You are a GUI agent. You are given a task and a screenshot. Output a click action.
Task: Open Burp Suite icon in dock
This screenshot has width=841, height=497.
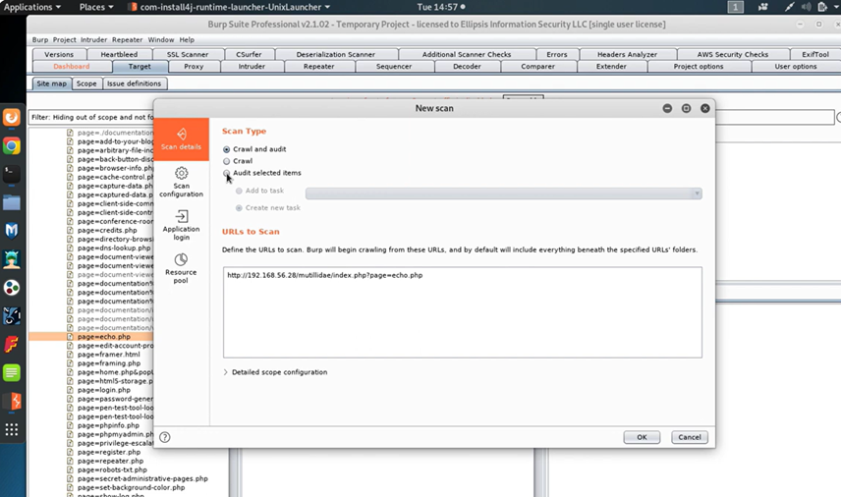pyautogui.click(x=11, y=401)
